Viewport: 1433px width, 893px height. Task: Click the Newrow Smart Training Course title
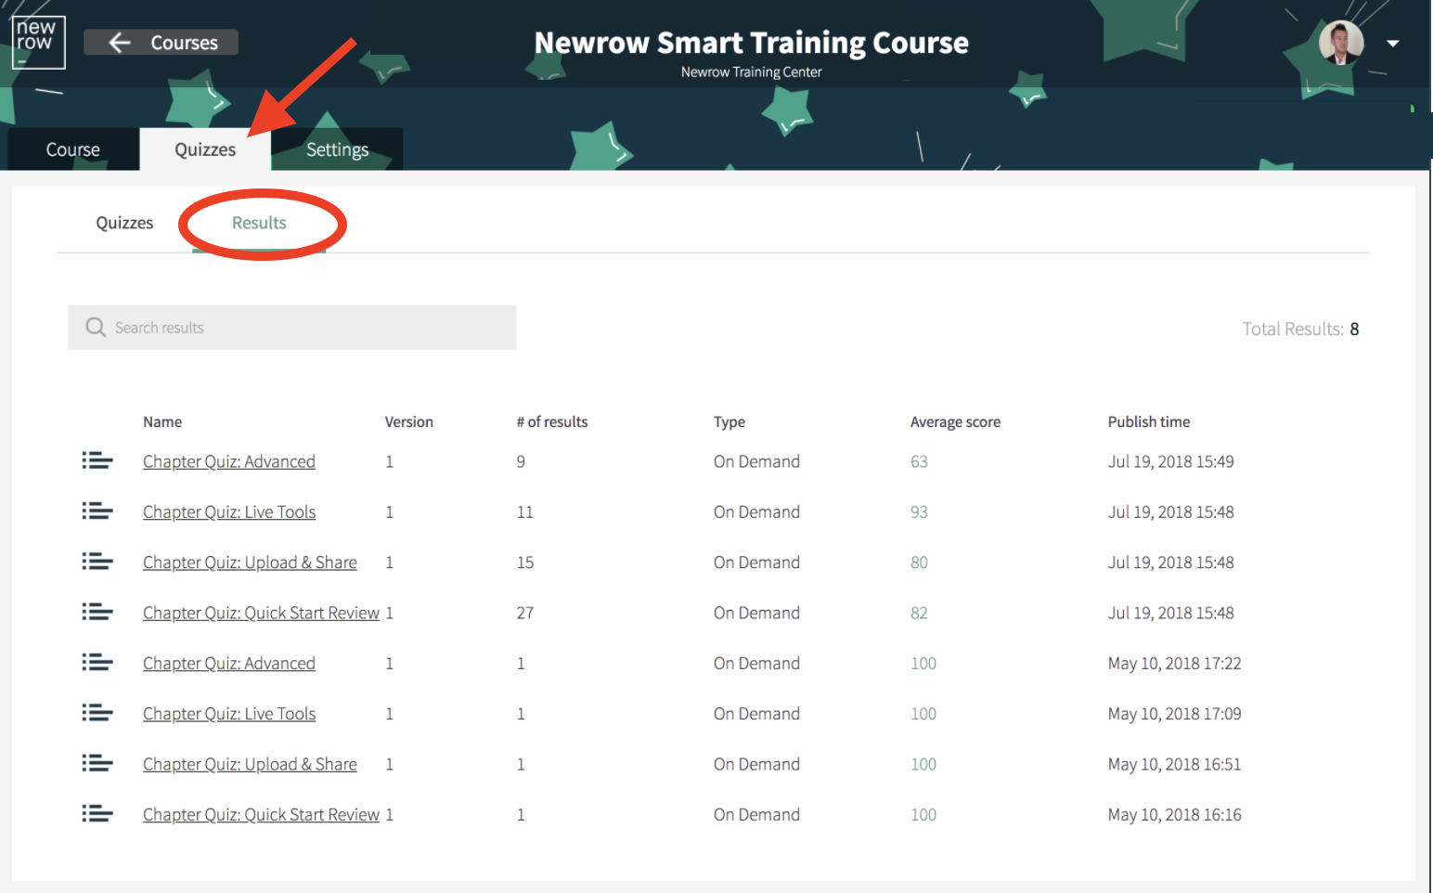[751, 43]
